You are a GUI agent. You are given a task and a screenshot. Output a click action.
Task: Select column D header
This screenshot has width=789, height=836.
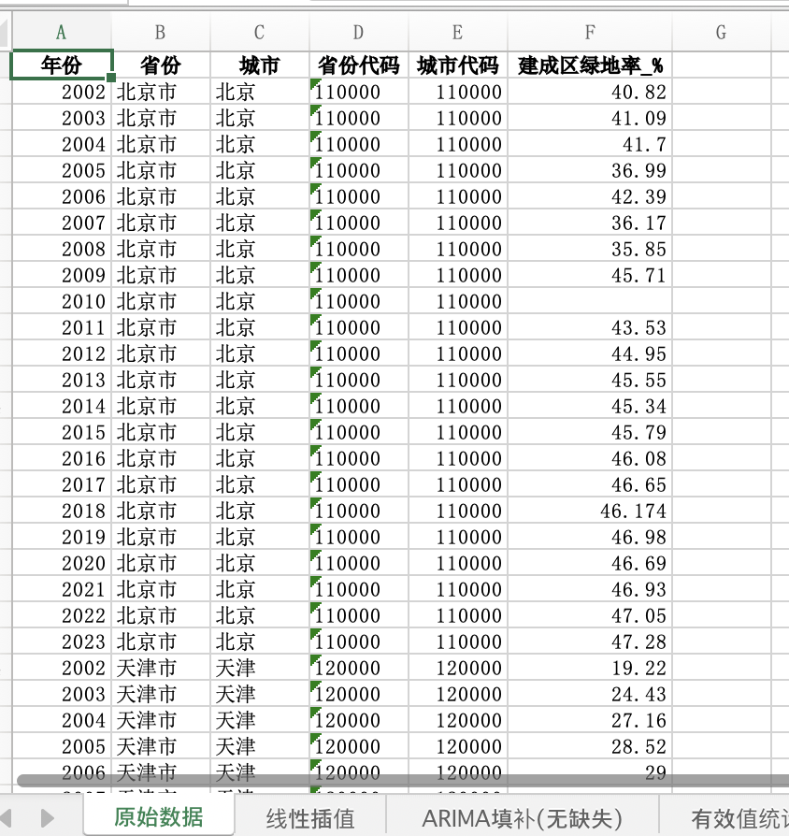point(359,33)
